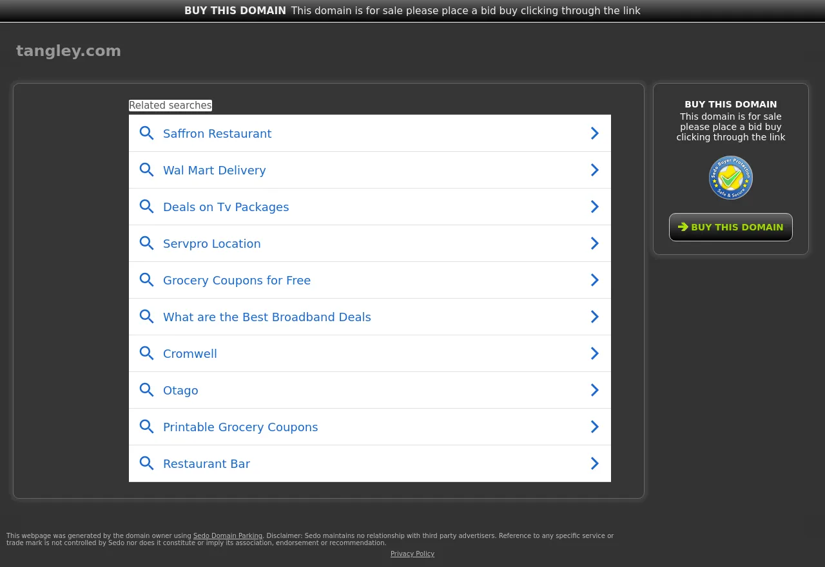Image resolution: width=825 pixels, height=567 pixels.
Task: Click the search icon beside Restaurant Bar
Action: pyautogui.click(x=147, y=463)
